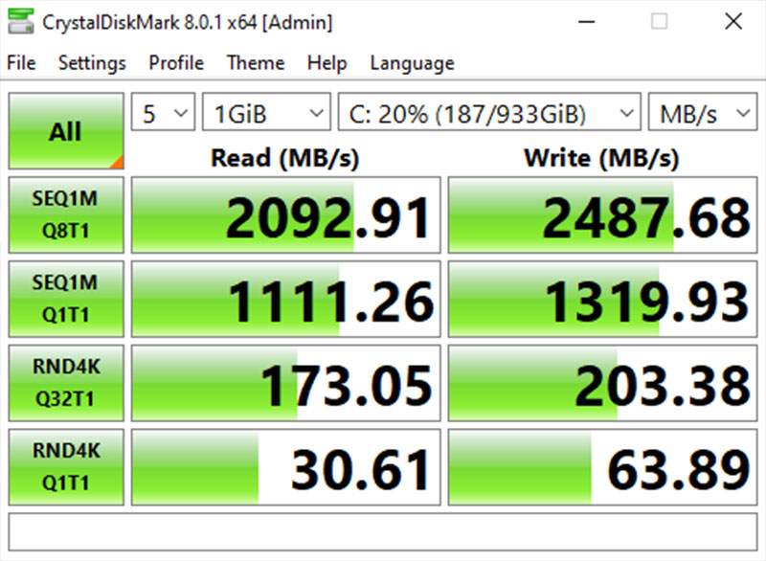The width and height of the screenshot is (766, 561).
Task: Click the Read (MB/s) column header
Action: click(284, 158)
